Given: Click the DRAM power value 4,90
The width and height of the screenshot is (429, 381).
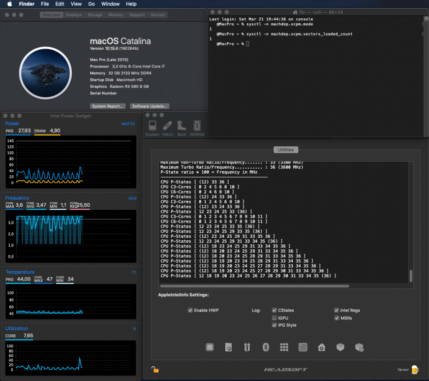Looking at the screenshot, I should [x=55, y=131].
